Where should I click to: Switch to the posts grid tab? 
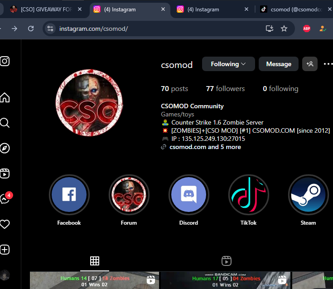[94, 260]
